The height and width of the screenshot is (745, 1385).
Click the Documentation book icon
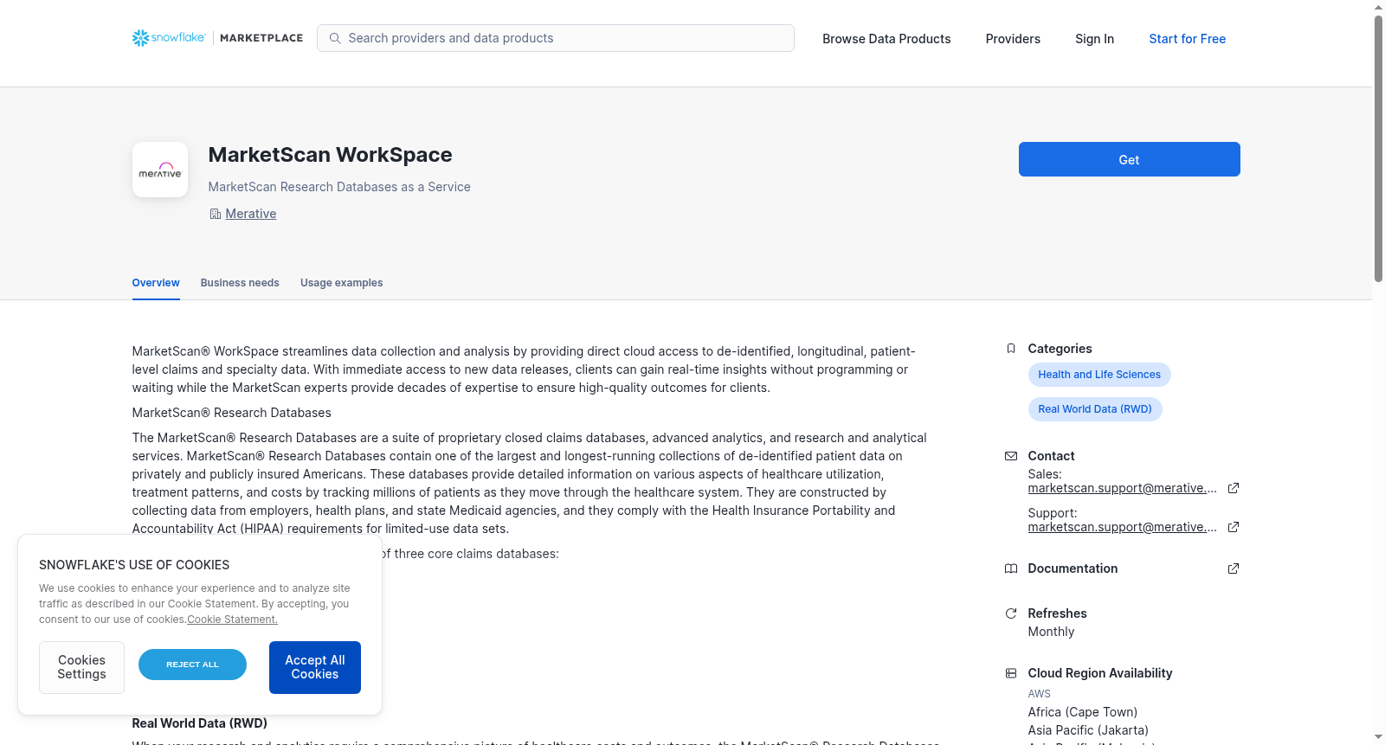pos(1010,568)
